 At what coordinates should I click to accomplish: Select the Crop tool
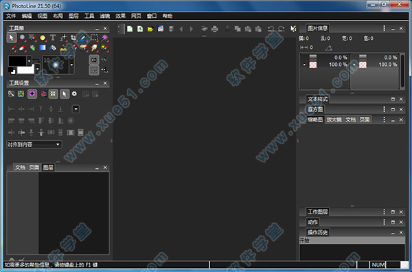coord(73,38)
